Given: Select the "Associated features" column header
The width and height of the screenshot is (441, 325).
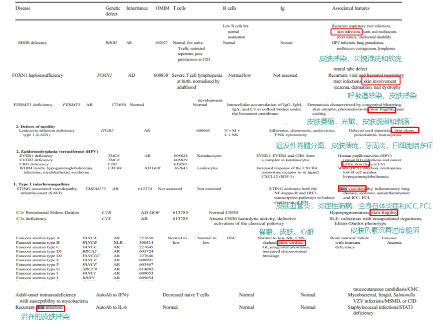Looking at the screenshot, I should [350, 8].
